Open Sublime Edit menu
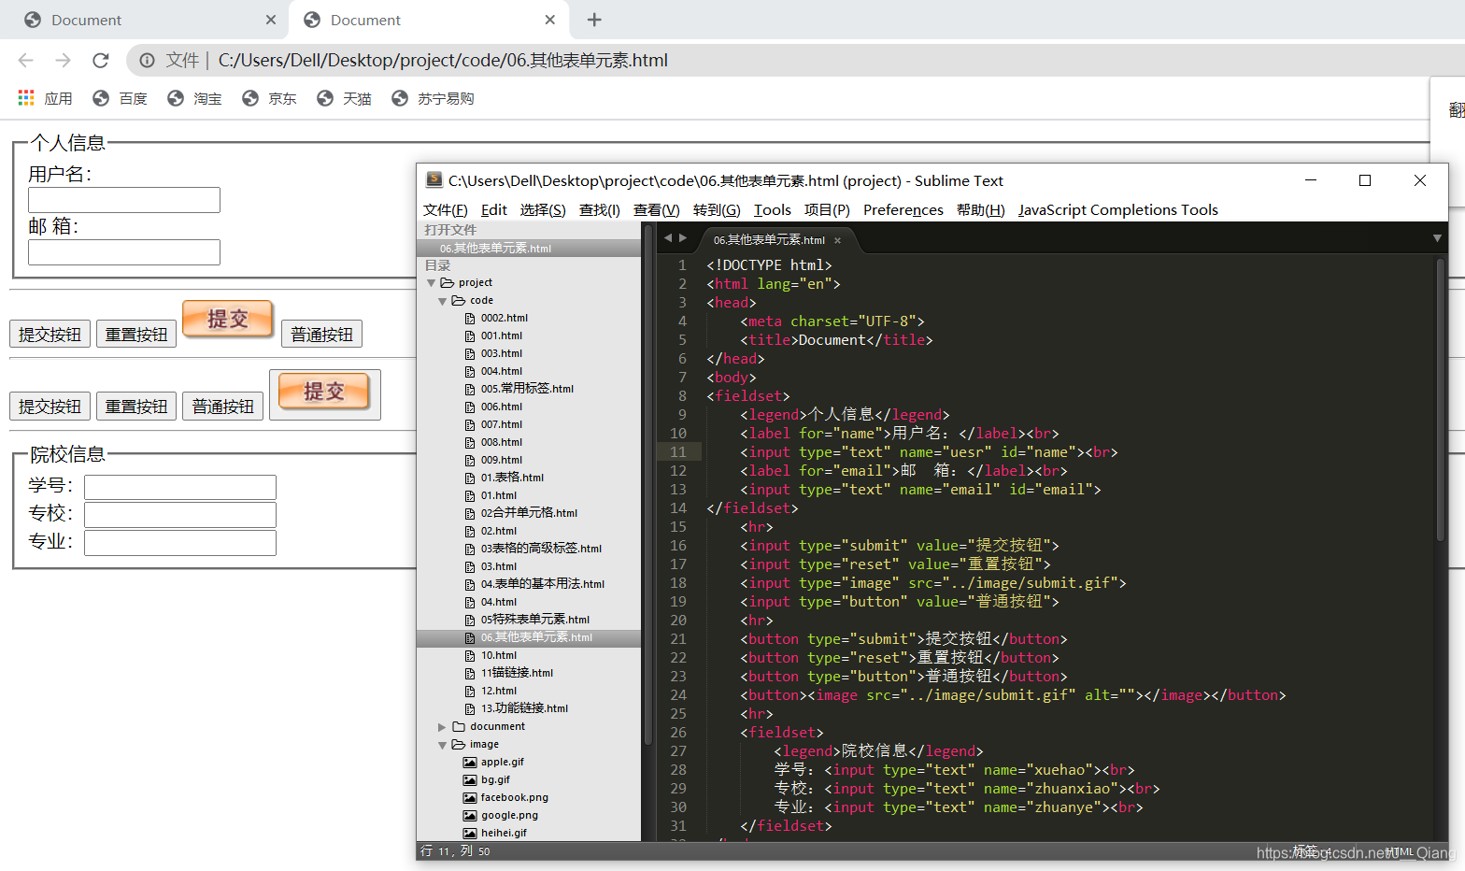The height and width of the screenshot is (871, 1465). [x=494, y=210]
